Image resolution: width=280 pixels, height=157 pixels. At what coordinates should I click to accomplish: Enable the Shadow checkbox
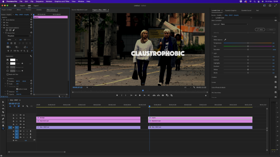[7, 71]
